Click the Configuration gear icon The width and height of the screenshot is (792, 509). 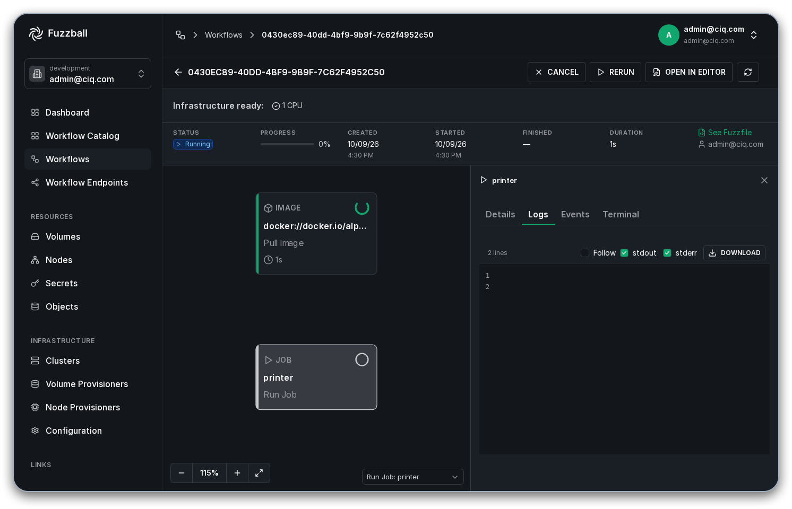click(35, 431)
